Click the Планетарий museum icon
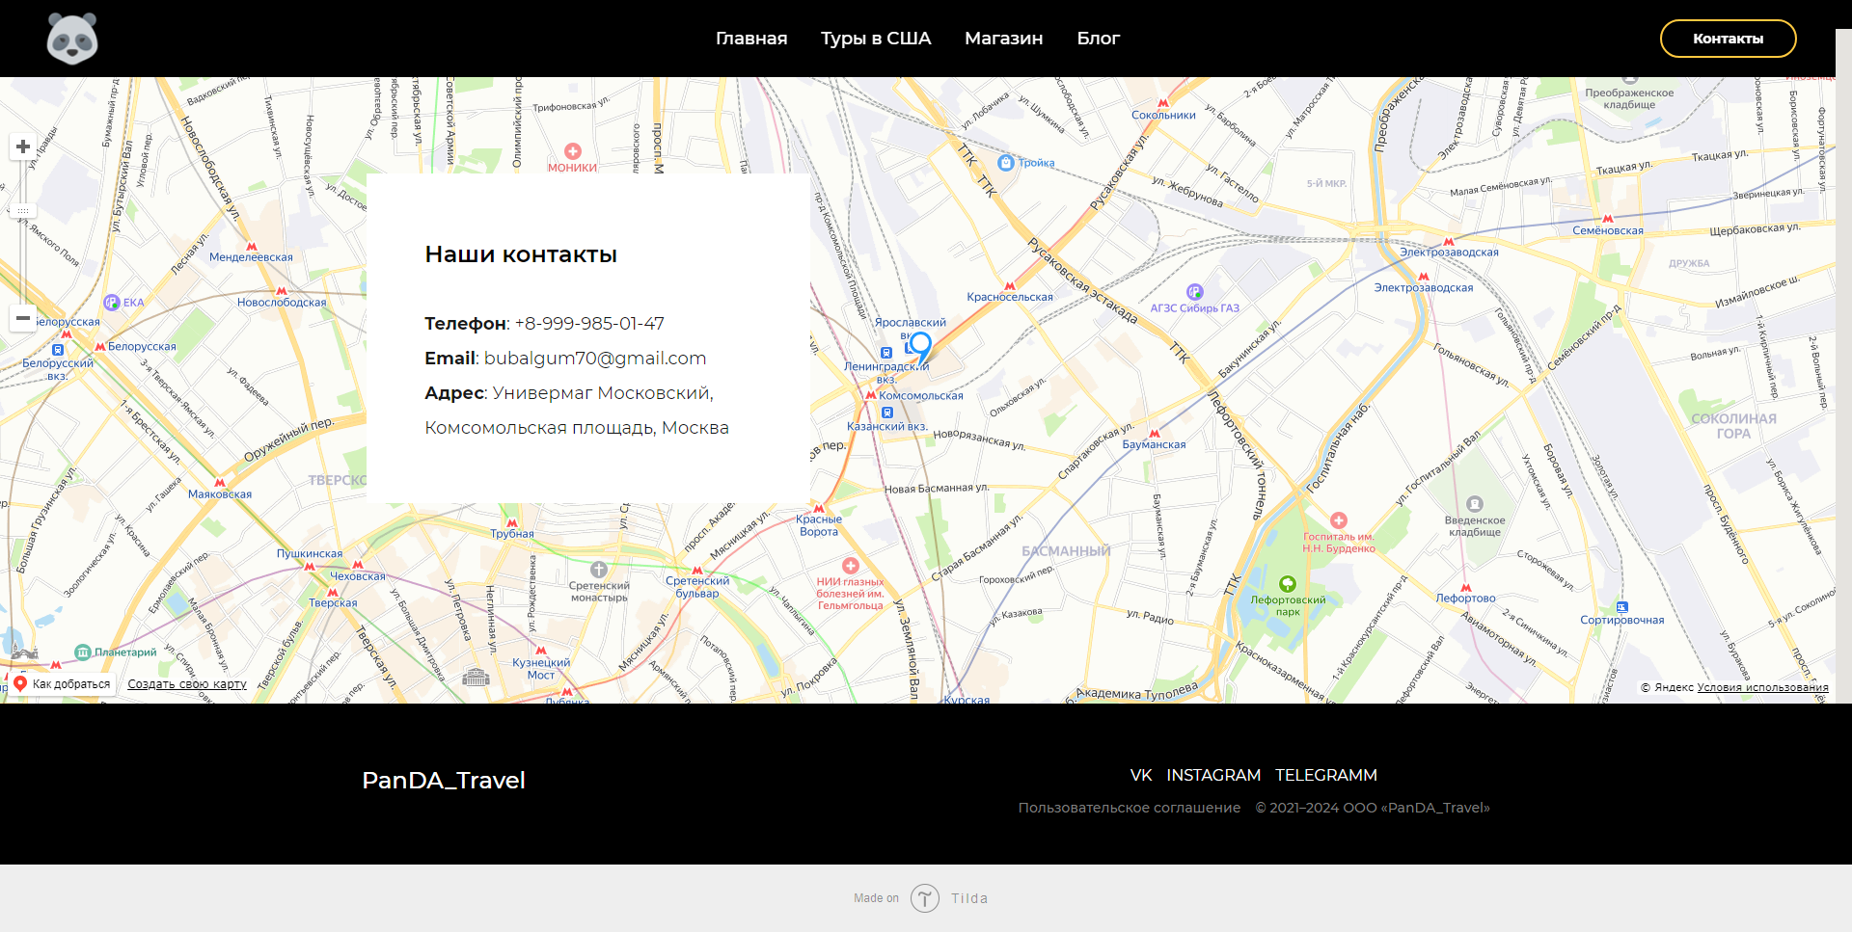1852x932 pixels. click(x=83, y=652)
